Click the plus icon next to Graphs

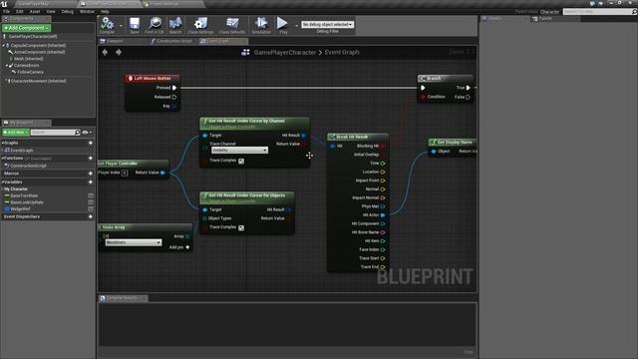click(91, 143)
